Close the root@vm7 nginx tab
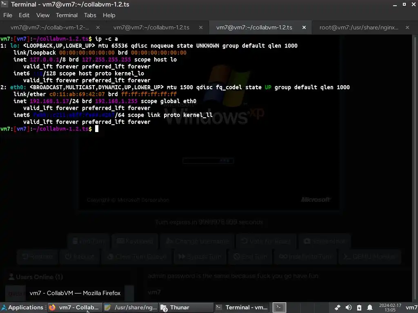 pos(407,27)
